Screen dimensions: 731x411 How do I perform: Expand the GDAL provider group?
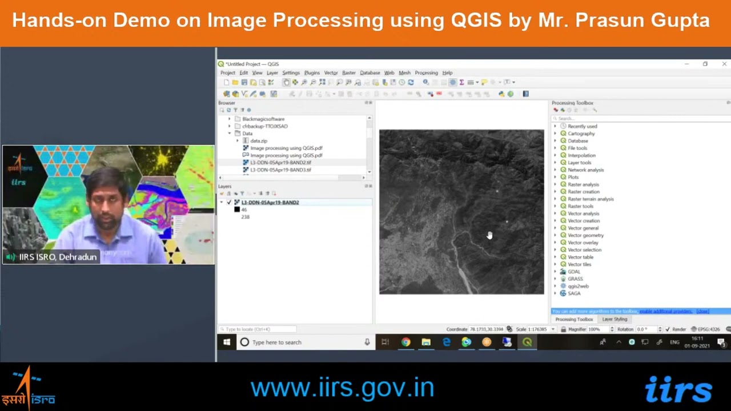555,272
